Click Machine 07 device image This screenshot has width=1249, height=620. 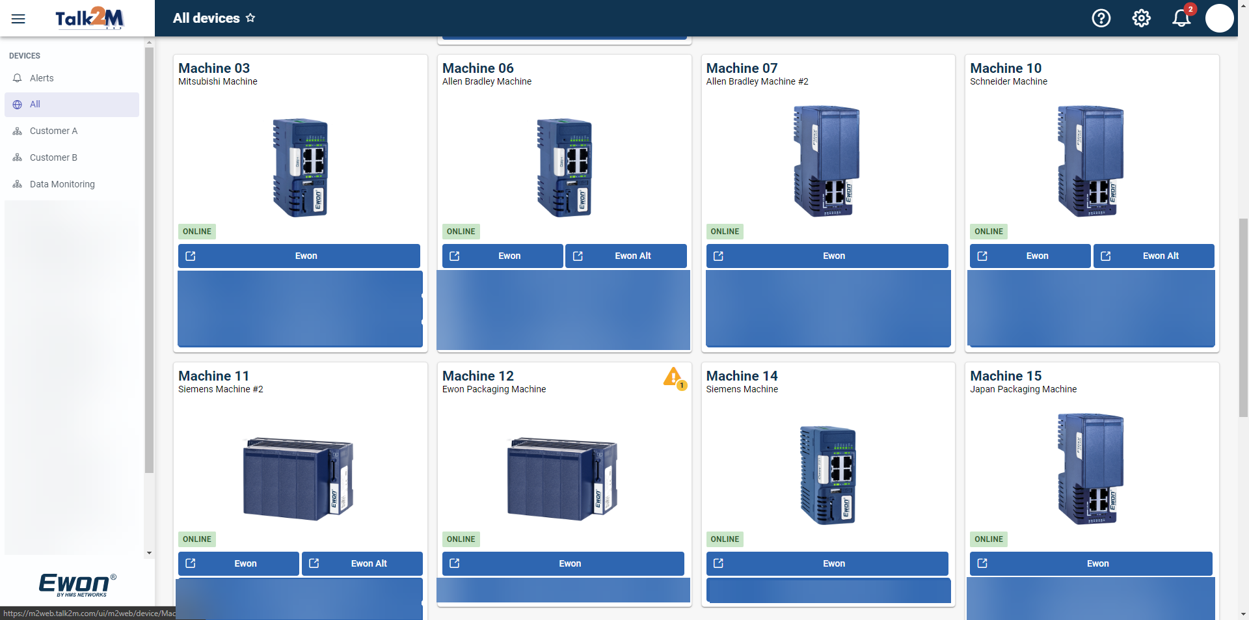pyautogui.click(x=827, y=161)
